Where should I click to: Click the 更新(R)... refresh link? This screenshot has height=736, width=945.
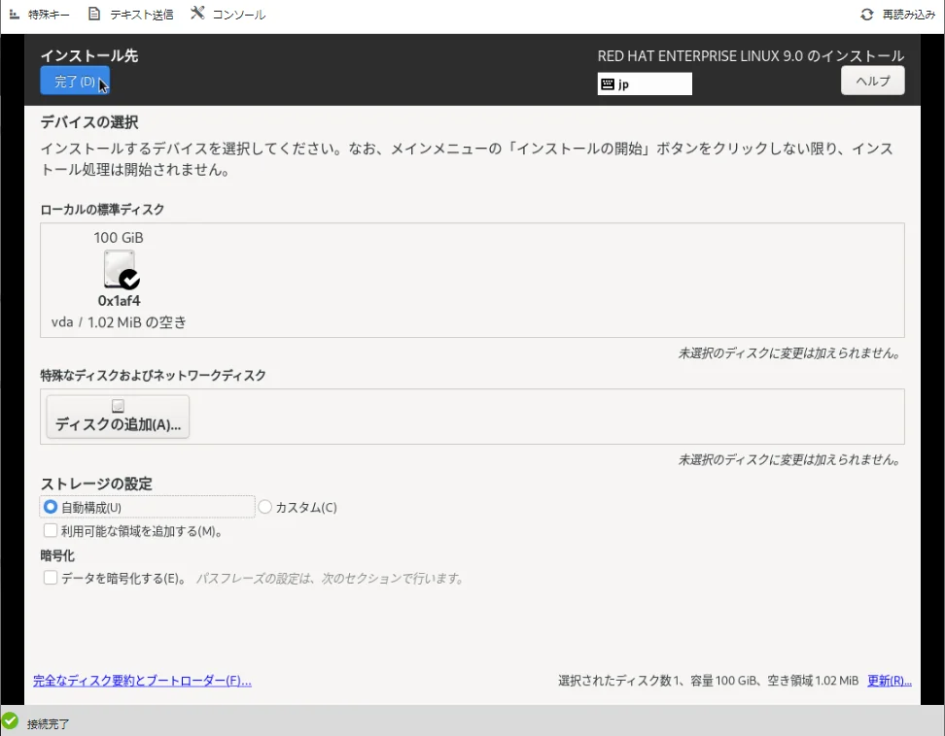pos(889,681)
